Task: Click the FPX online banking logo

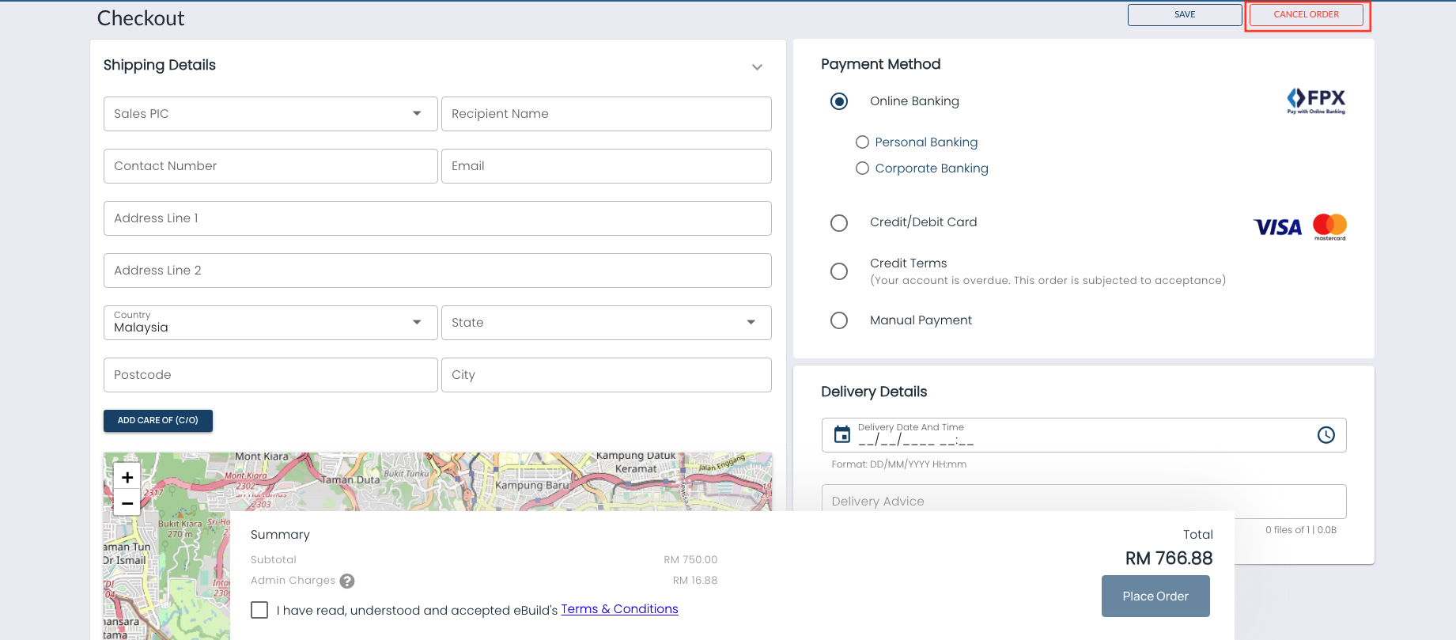Action: tap(1316, 100)
